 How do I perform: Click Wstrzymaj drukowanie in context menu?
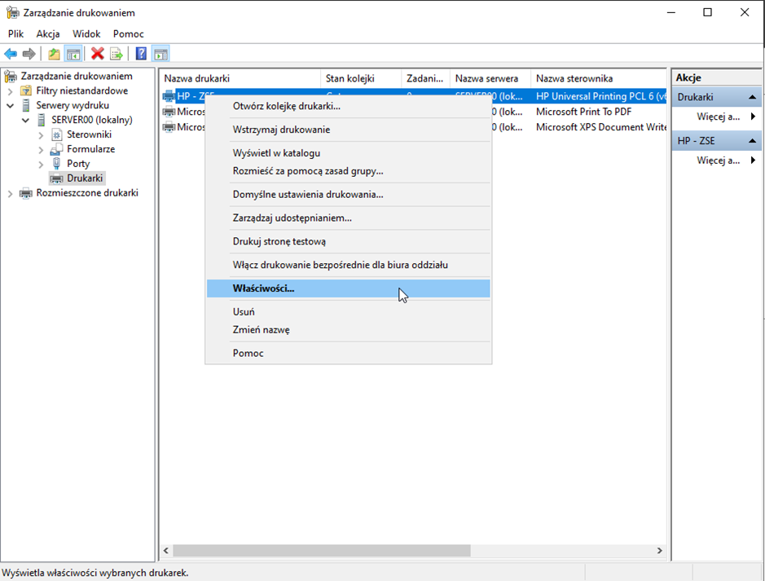(281, 130)
